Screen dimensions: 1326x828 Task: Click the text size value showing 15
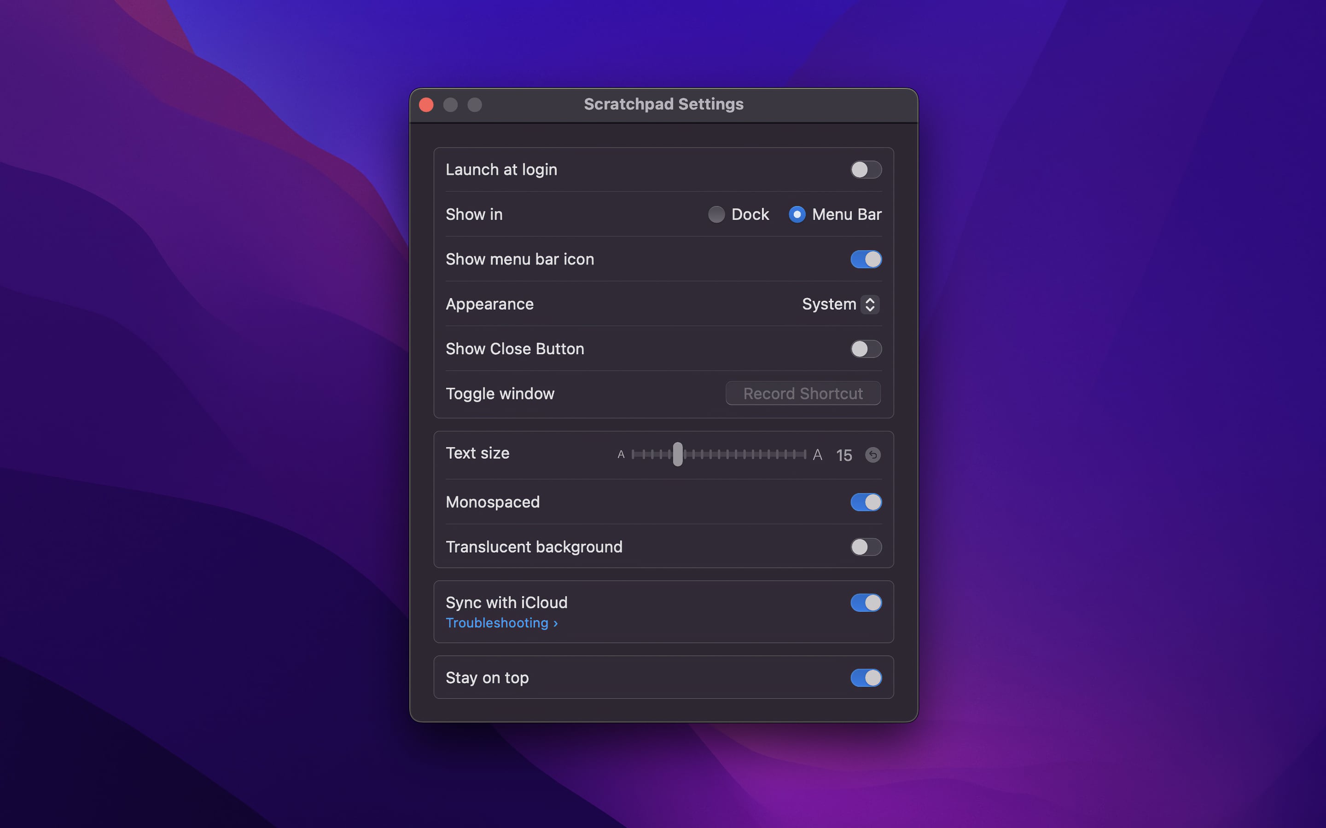coord(844,455)
